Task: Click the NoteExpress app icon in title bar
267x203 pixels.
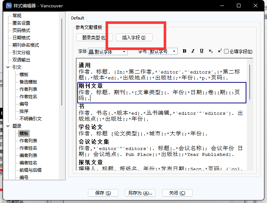Action: click(x=9, y=6)
